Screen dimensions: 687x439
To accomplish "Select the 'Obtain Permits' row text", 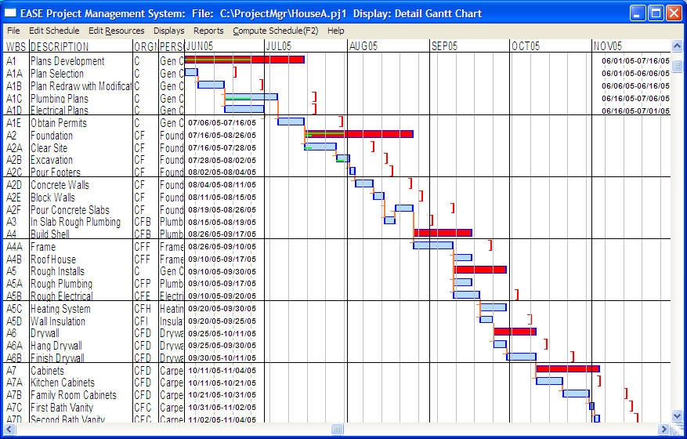I will tap(59, 123).
